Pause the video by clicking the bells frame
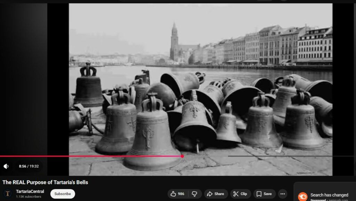This screenshot has height=201, width=356. point(200,87)
